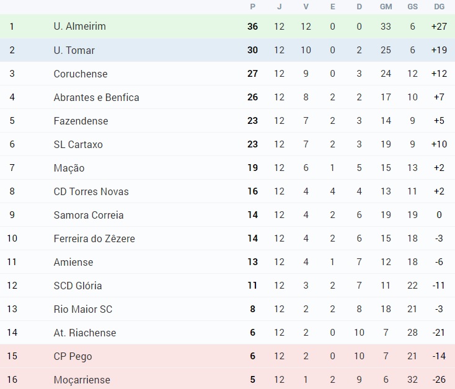The height and width of the screenshot is (389, 455).
Task: Select SL Cartaxo in the standings
Action: (x=78, y=144)
